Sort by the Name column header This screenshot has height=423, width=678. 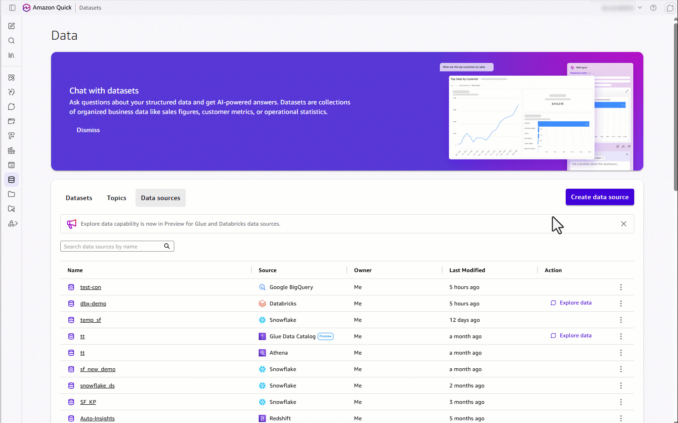(x=75, y=270)
